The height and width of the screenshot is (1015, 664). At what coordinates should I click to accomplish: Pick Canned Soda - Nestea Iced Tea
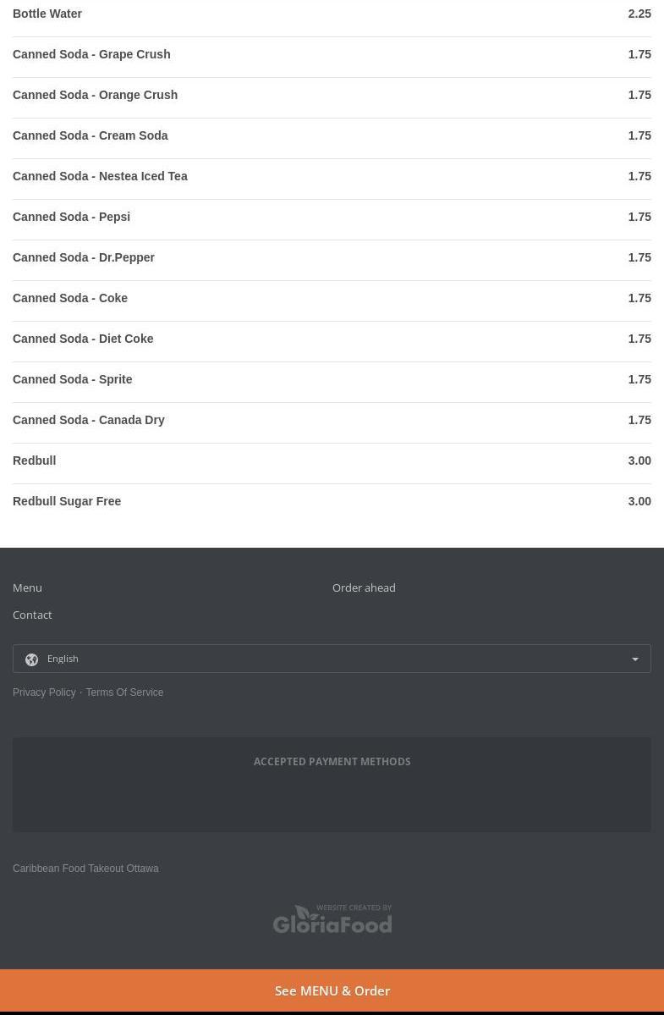[100, 176]
